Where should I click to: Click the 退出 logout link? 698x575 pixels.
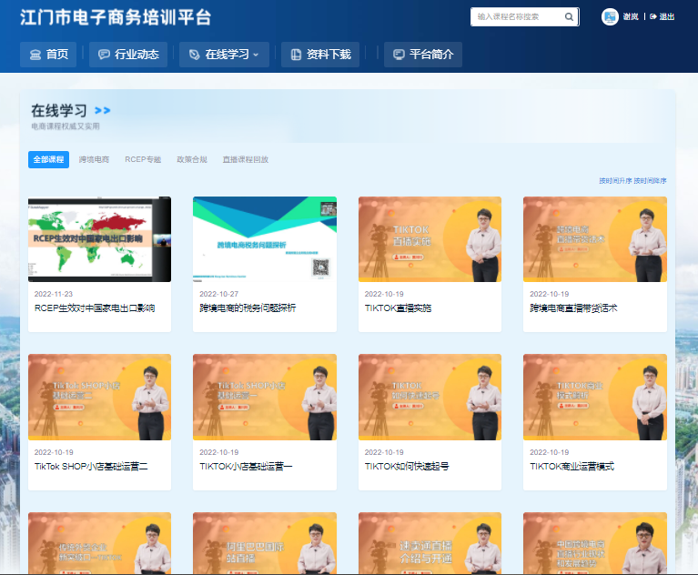[x=667, y=17]
